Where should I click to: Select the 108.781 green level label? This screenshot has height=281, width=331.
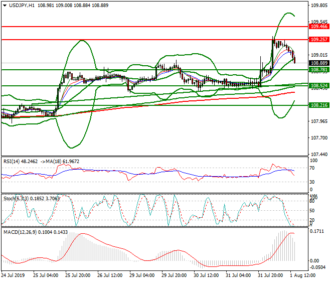pos(319,70)
